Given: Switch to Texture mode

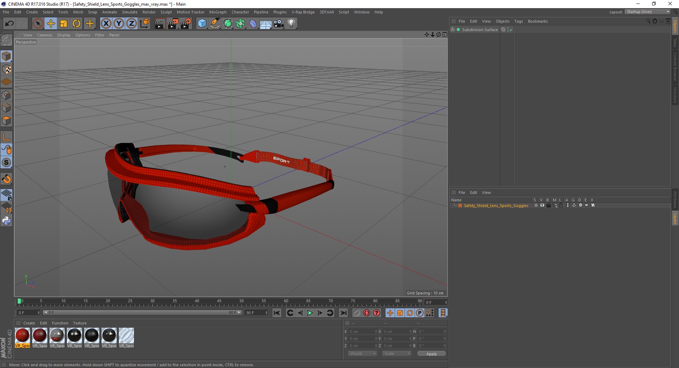Looking at the screenshot, I should (6, 69).
